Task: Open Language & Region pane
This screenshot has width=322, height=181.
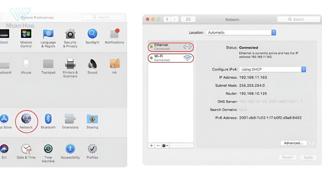Action: coord(48,38)
